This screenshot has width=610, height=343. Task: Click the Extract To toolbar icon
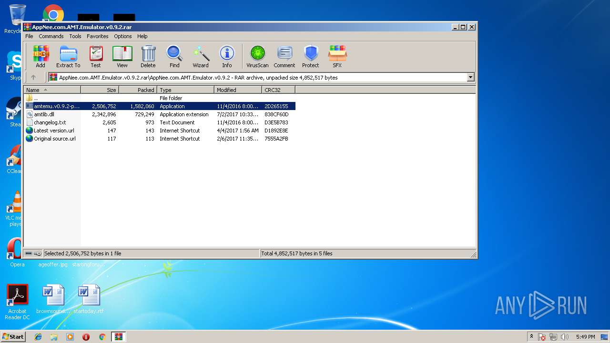[68, 57]
